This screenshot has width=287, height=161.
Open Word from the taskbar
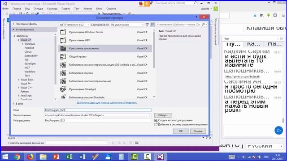(x=82, y=157)
